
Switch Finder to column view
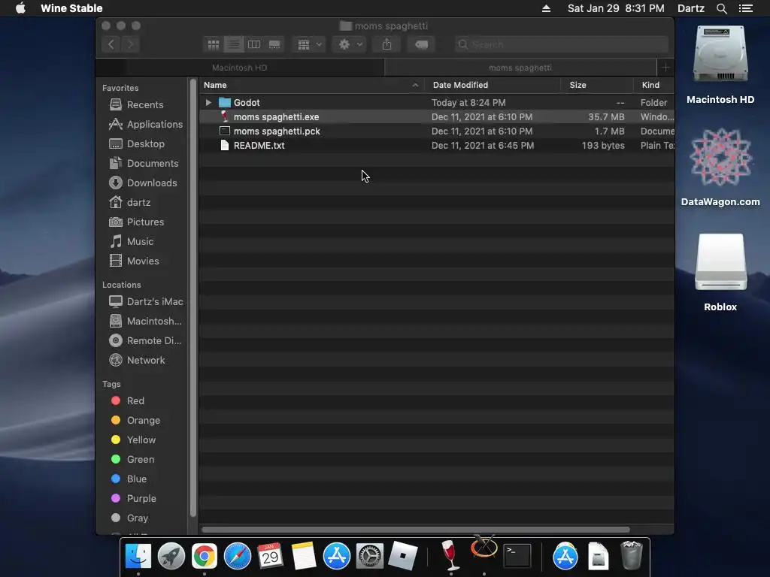click(x=254, y=44)
